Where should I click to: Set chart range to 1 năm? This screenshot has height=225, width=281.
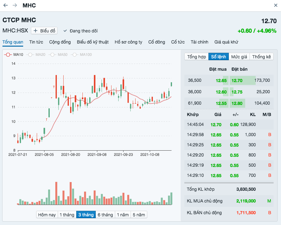123,215
